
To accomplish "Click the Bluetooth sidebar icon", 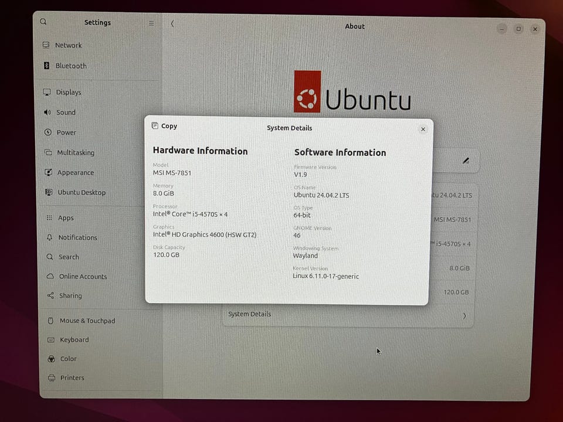I will click(46, 65).
